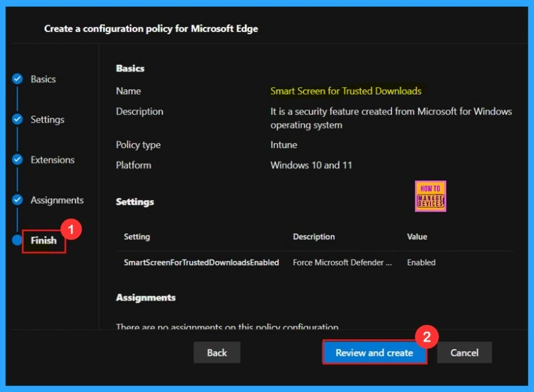This screenshot has height=392, width=534.
Task: Click the Basics step checkmark icon
Action: (x=17, y=79)
